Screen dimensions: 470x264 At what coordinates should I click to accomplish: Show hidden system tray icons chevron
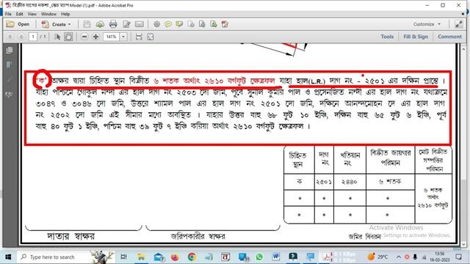(399, 257)
